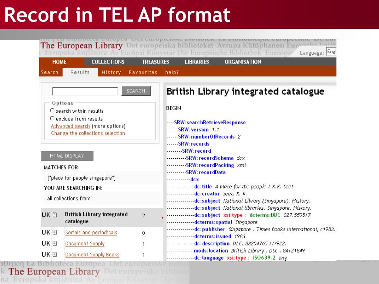Switch to the Results sub-tab
Viewport: 379px width, 284px height.
coord(80,72)
